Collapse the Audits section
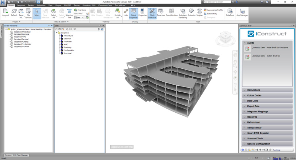This screenshot has width=296, height=160. click(244, 43)
